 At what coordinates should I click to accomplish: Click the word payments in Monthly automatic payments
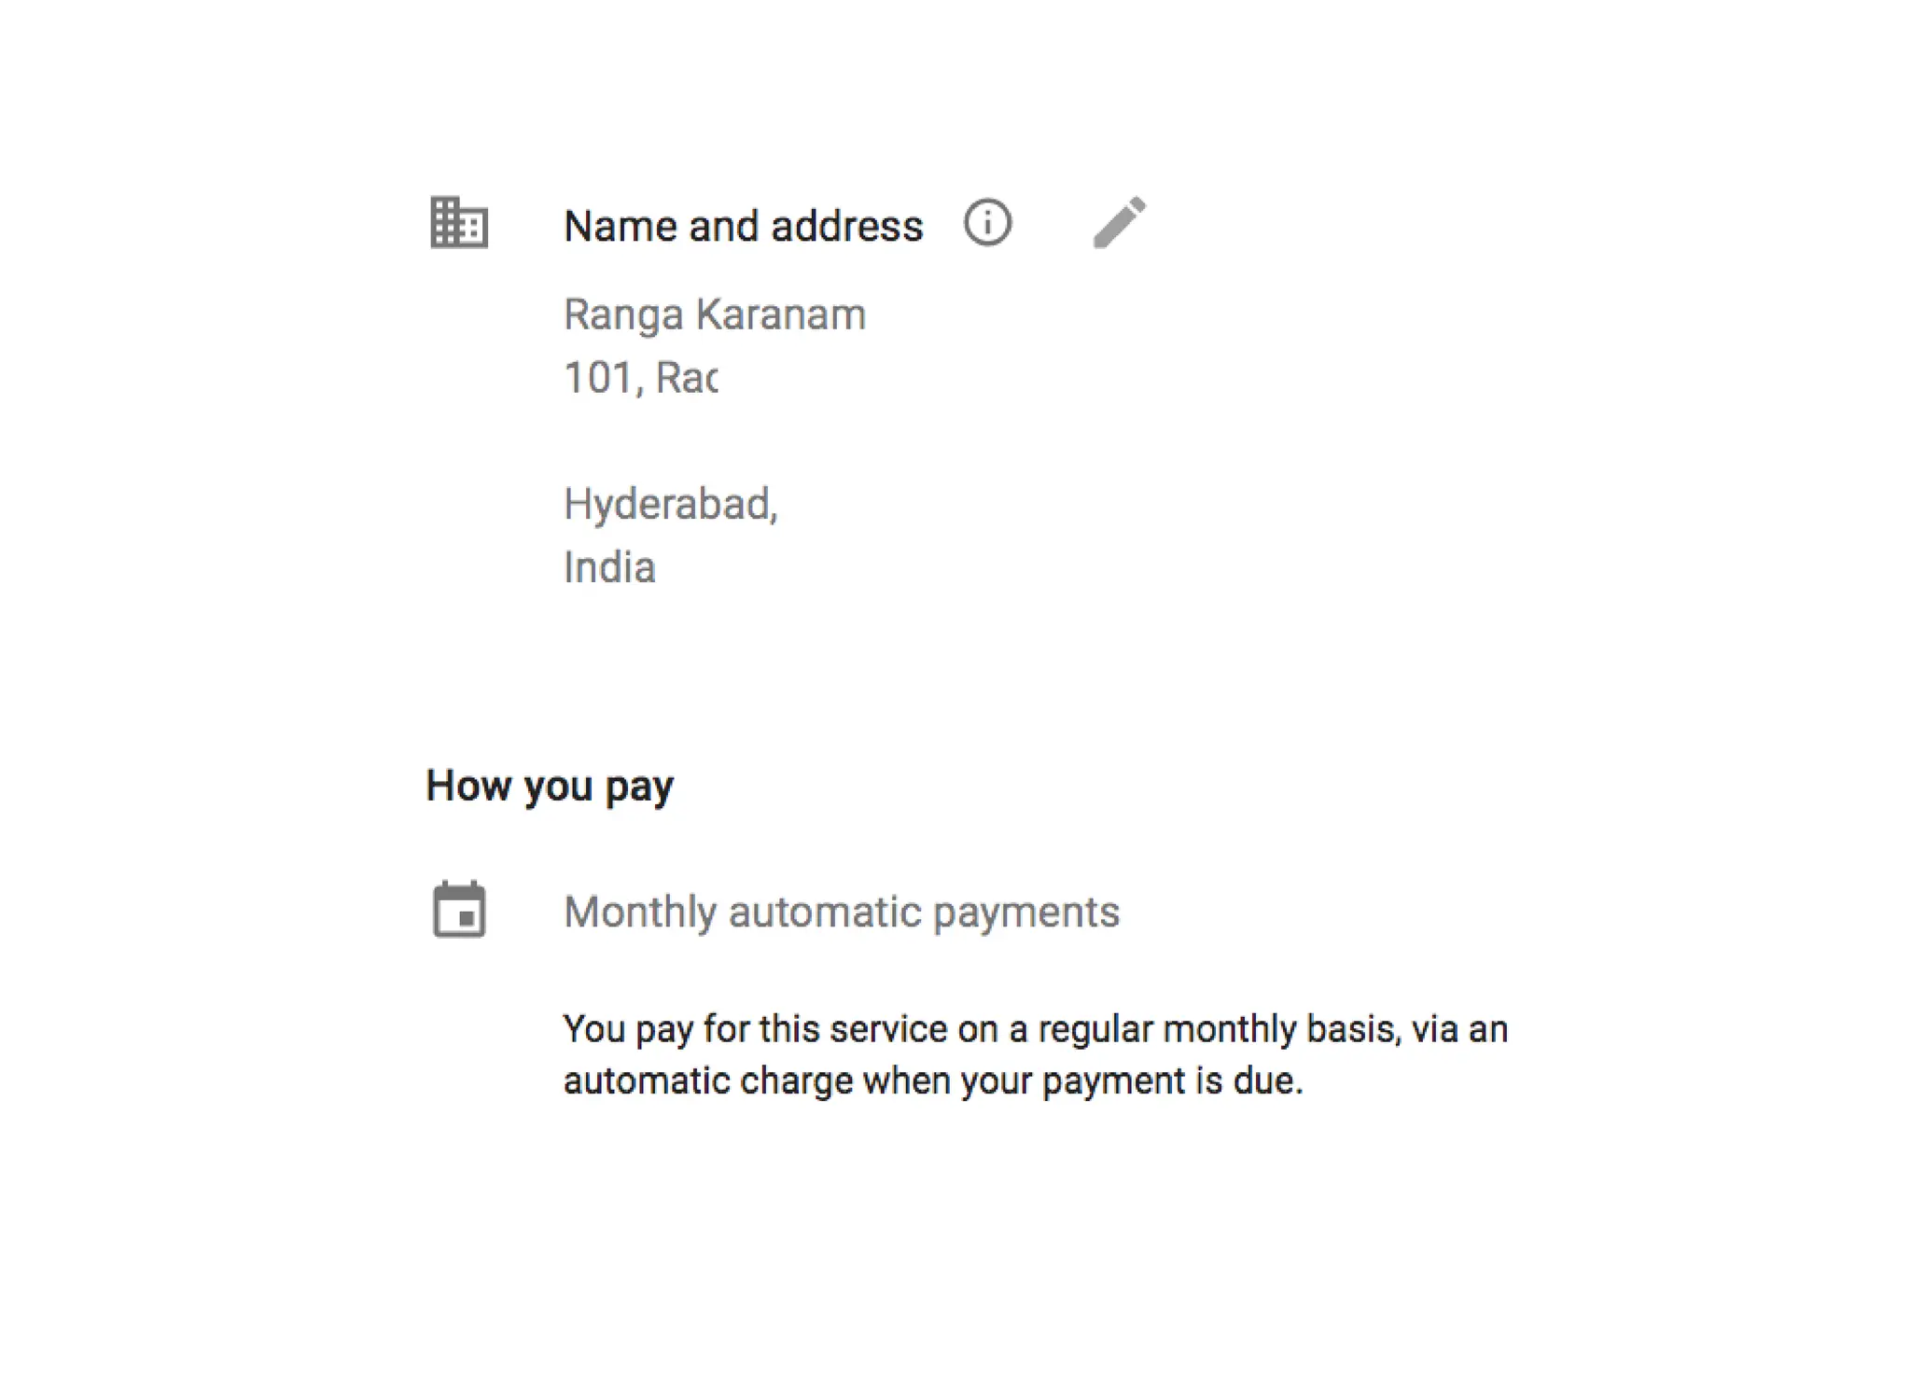[1025, 912]
